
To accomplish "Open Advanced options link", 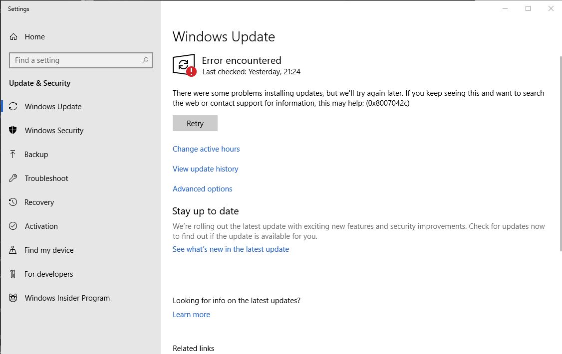I will (x=203, y=188).
